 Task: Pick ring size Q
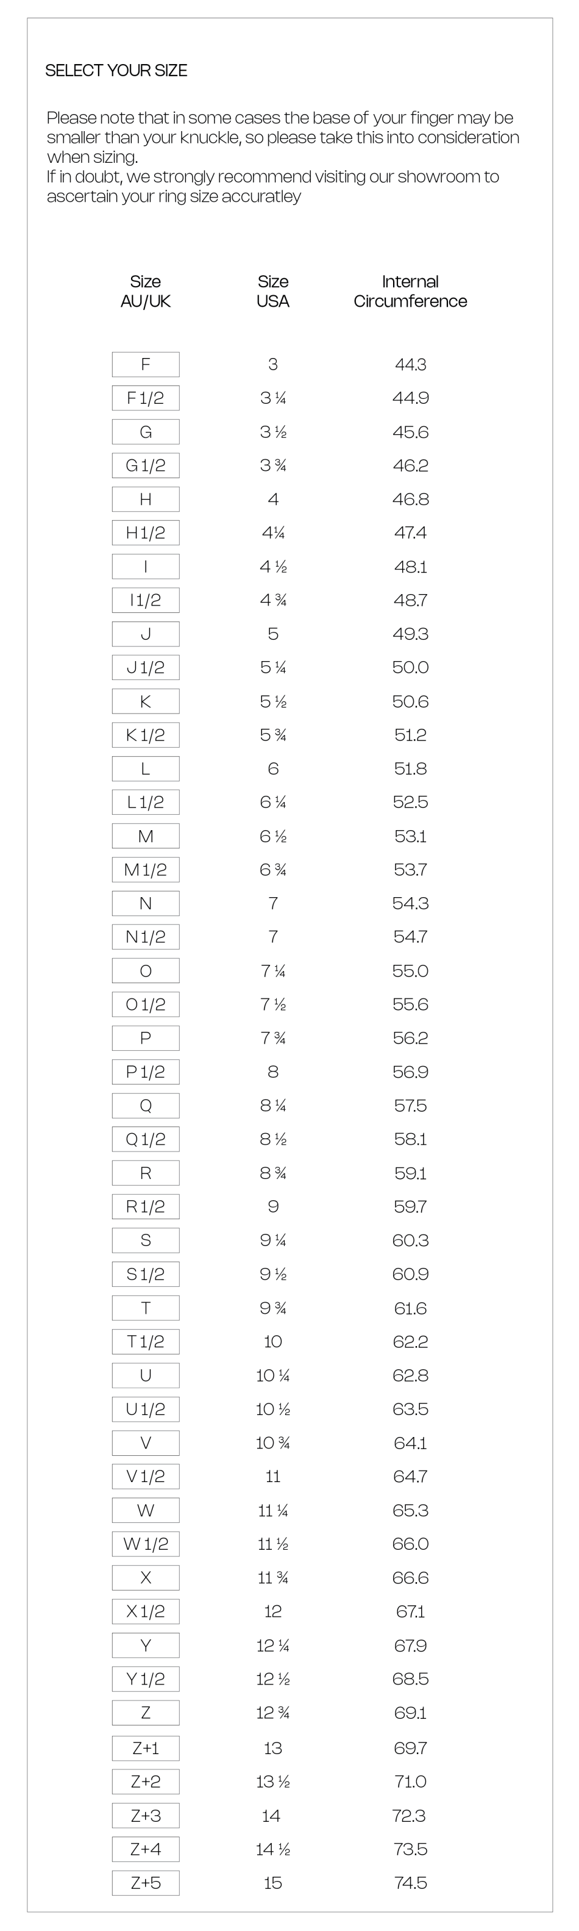pos(145,1106)
